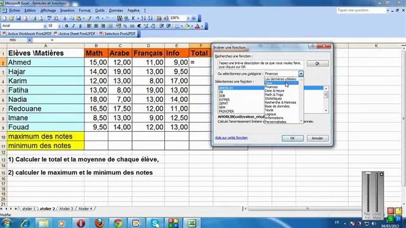Click the Undo arrow icon

(98, 18)
